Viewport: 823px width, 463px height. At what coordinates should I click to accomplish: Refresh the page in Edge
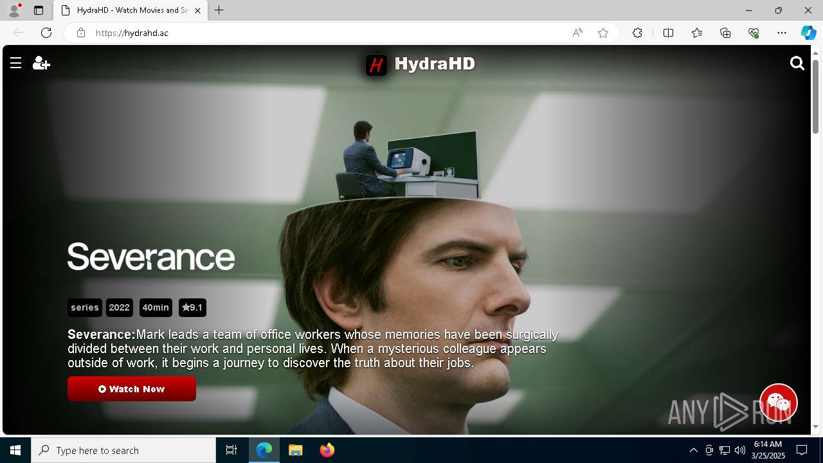coord(46,33)
